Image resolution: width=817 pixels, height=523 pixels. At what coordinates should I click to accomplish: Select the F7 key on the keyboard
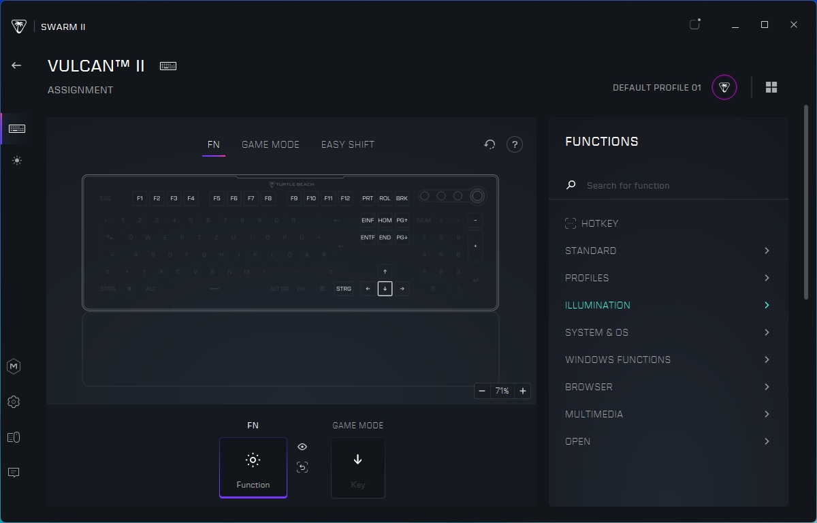coord(251,198)
